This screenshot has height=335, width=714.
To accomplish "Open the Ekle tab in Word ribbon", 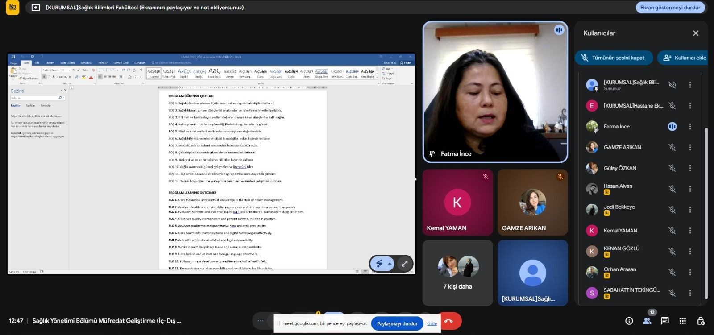I will click(x=37, y=63).
